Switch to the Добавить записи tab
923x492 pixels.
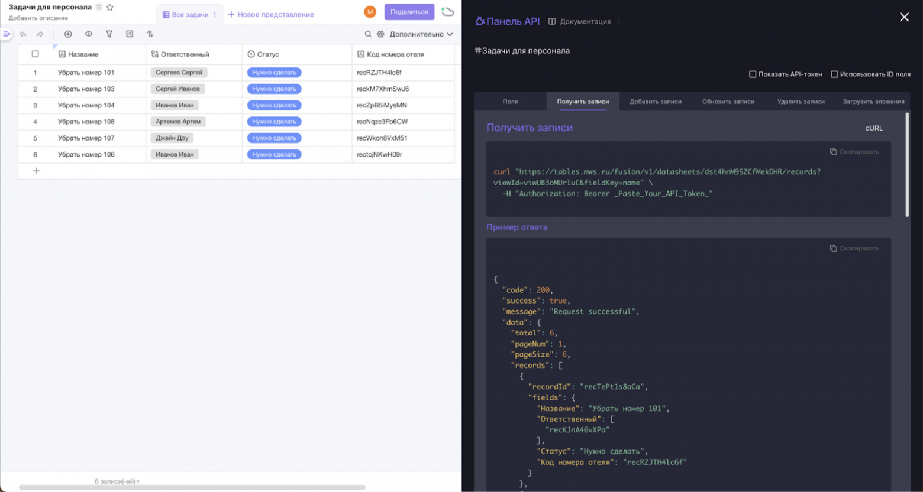coord(656,101)
